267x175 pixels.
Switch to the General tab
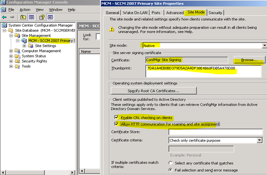(x=113, y=13)
